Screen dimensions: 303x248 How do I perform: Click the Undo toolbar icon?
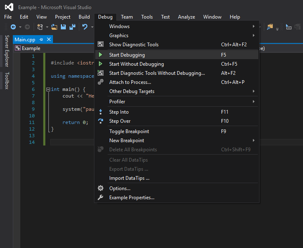point(84,27)
